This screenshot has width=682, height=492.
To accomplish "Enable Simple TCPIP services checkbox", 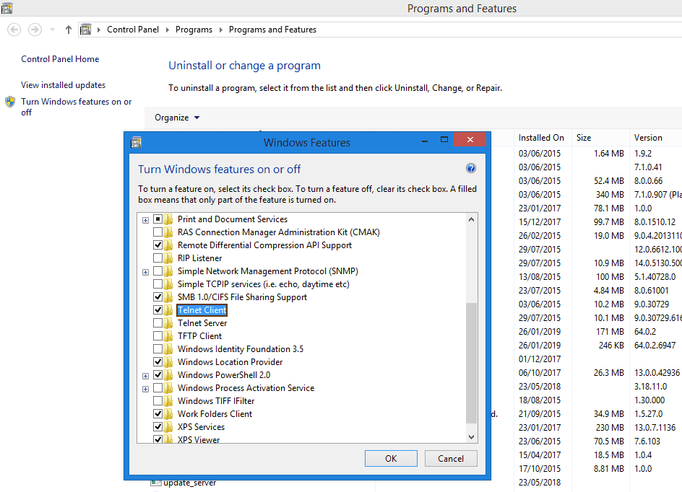I will tap(158, 284).
